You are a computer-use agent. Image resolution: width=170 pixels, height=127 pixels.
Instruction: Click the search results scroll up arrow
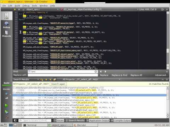tap(168, 88)
